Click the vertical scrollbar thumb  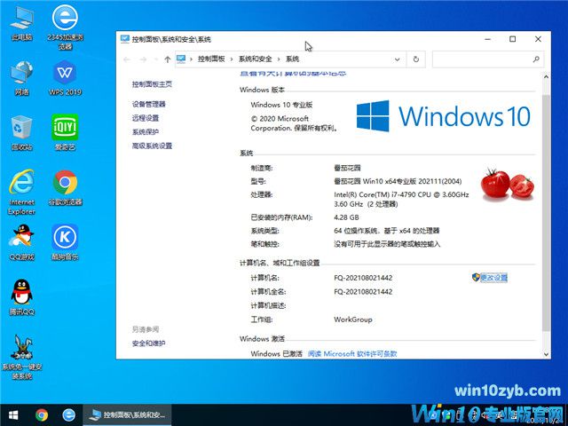[x=546, y=212]
